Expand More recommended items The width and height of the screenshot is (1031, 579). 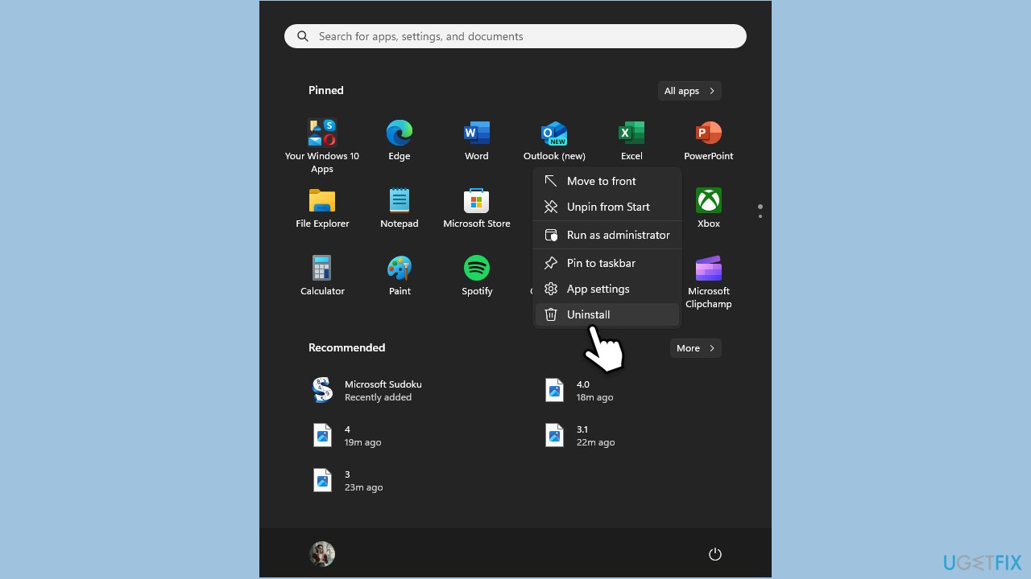pos(695,348)
